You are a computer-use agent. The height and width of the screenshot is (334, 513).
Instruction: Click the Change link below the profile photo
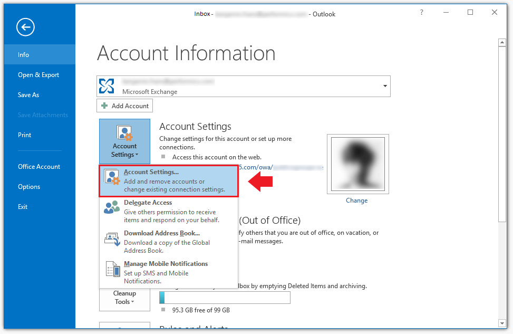pos(356,201)
